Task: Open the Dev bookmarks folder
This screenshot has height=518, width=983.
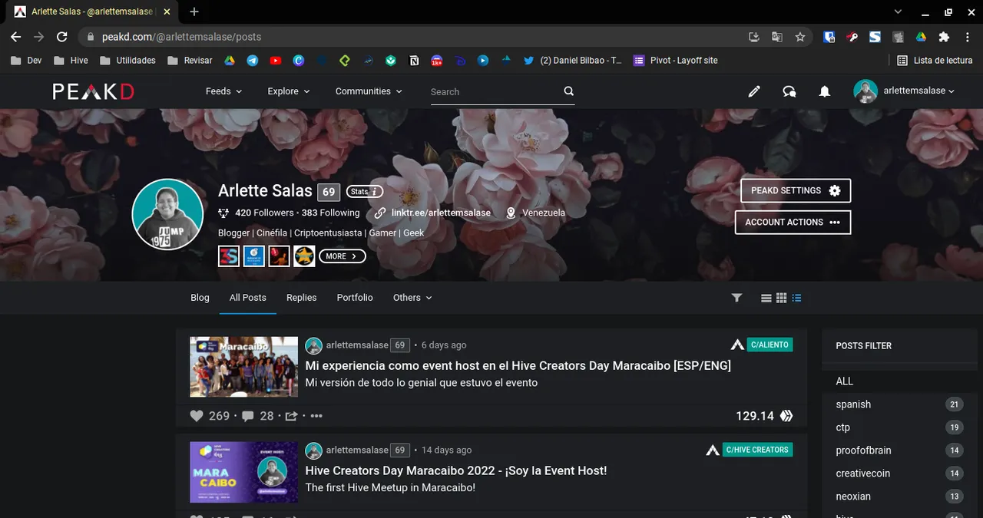Action: (26, 61)
